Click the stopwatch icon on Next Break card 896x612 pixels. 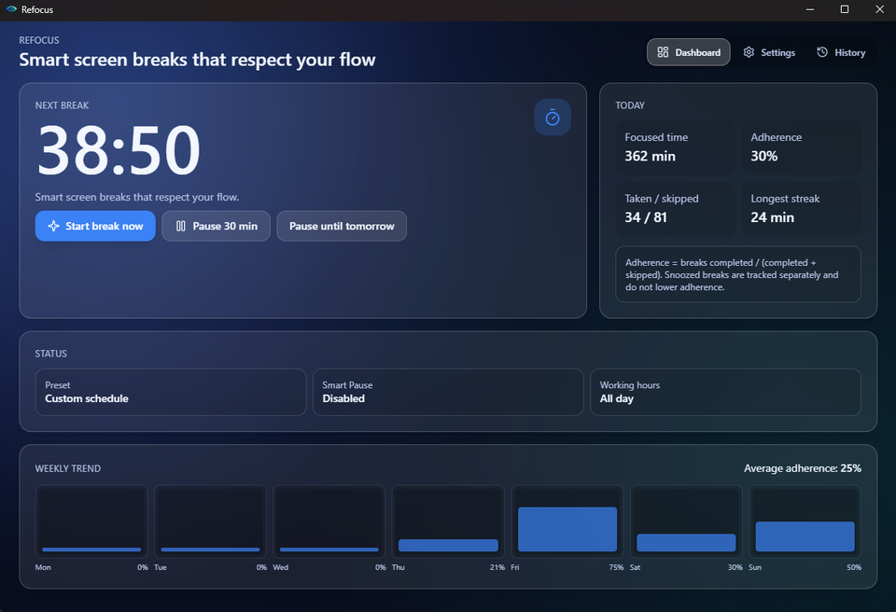coord(553,117)
